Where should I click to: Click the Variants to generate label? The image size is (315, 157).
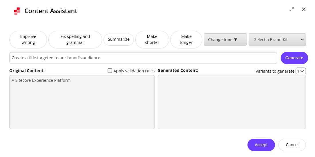275,71
